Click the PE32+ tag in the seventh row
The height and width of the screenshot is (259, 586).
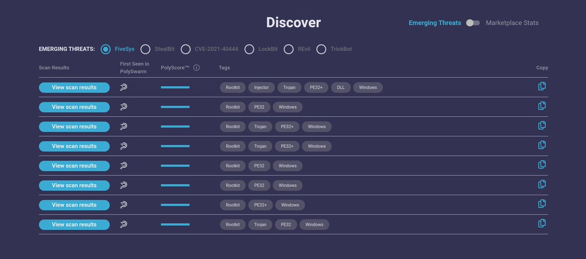point(260,205)
